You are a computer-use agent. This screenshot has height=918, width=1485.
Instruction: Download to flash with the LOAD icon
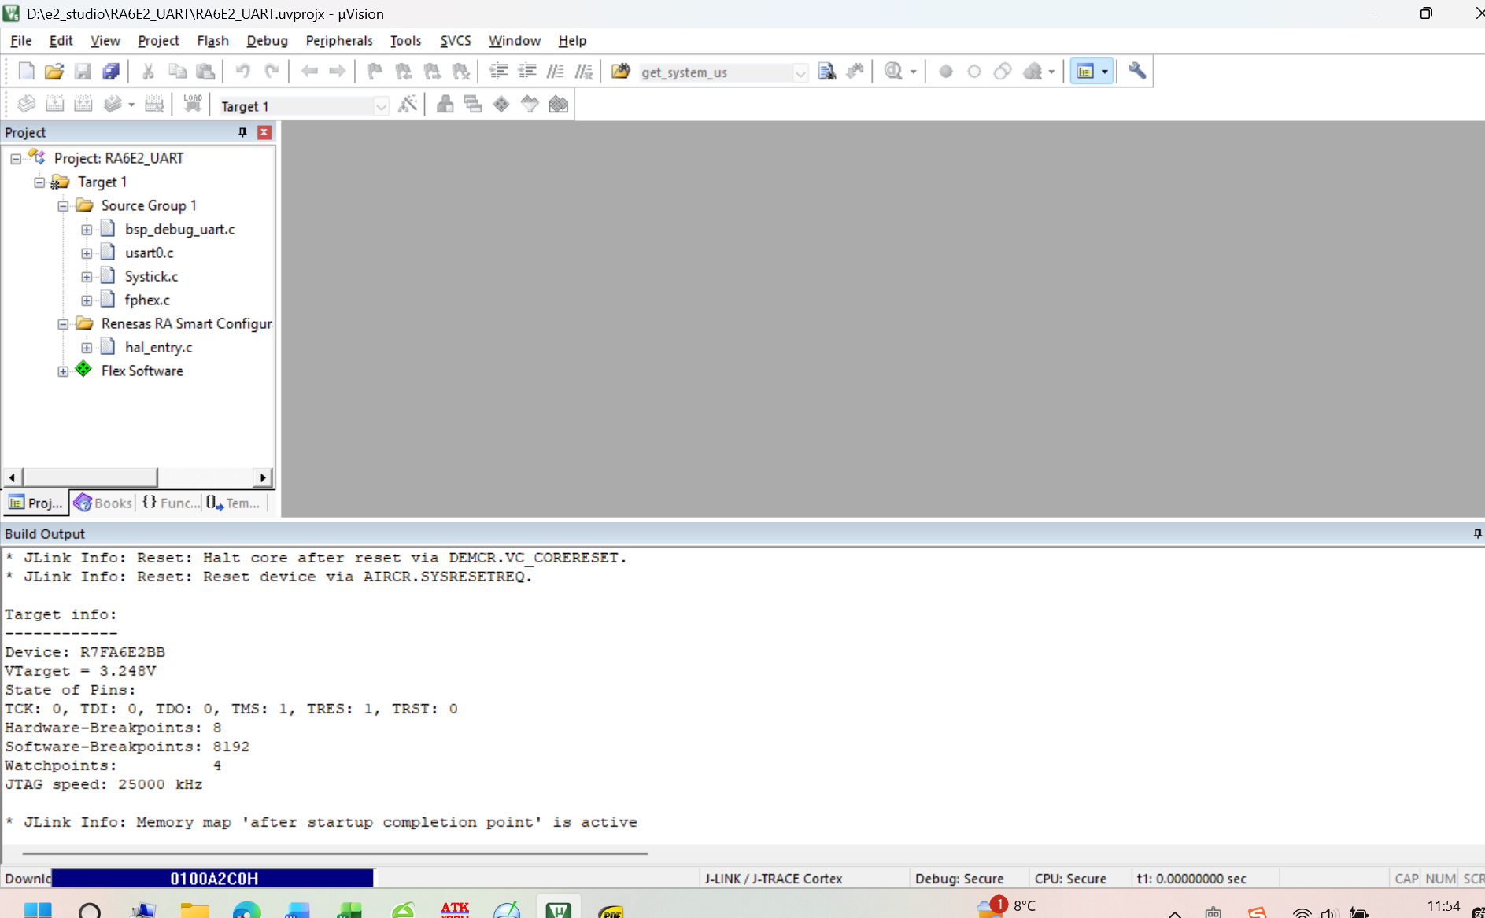193,105
